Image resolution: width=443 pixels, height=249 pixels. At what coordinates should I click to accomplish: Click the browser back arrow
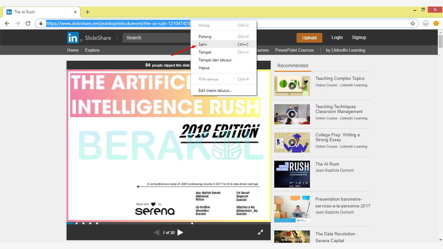pyautogui.click(x=7, y=23)
